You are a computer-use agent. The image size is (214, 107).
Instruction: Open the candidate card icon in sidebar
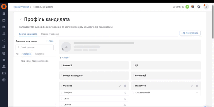click(x=4, y=27)
